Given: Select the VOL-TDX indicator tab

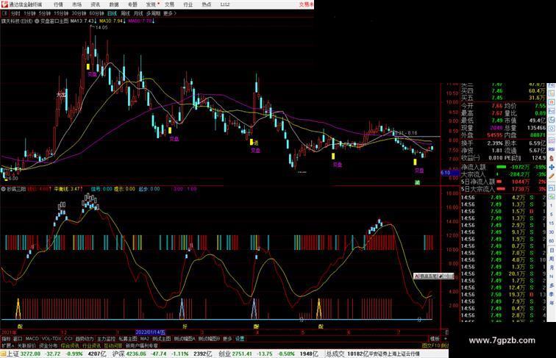Looking at the screenshot, I should [51, 339].
